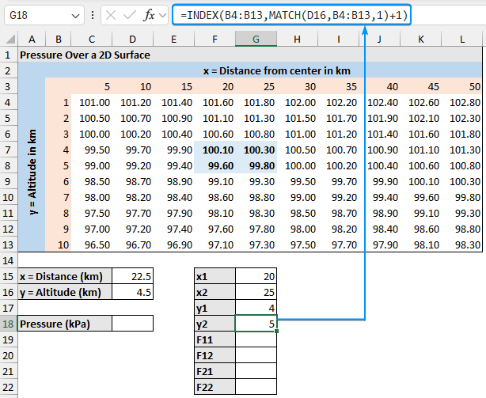Image resolution: width=486 pixels, height=398 pixels.
Task: Select the bold cell 99.80
Action: tap(256, 165)
